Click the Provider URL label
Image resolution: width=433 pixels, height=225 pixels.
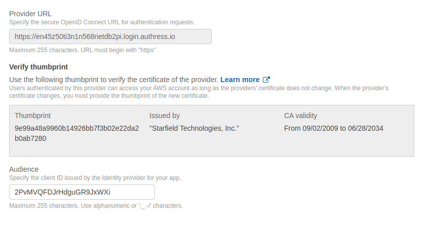click(30, 13)
